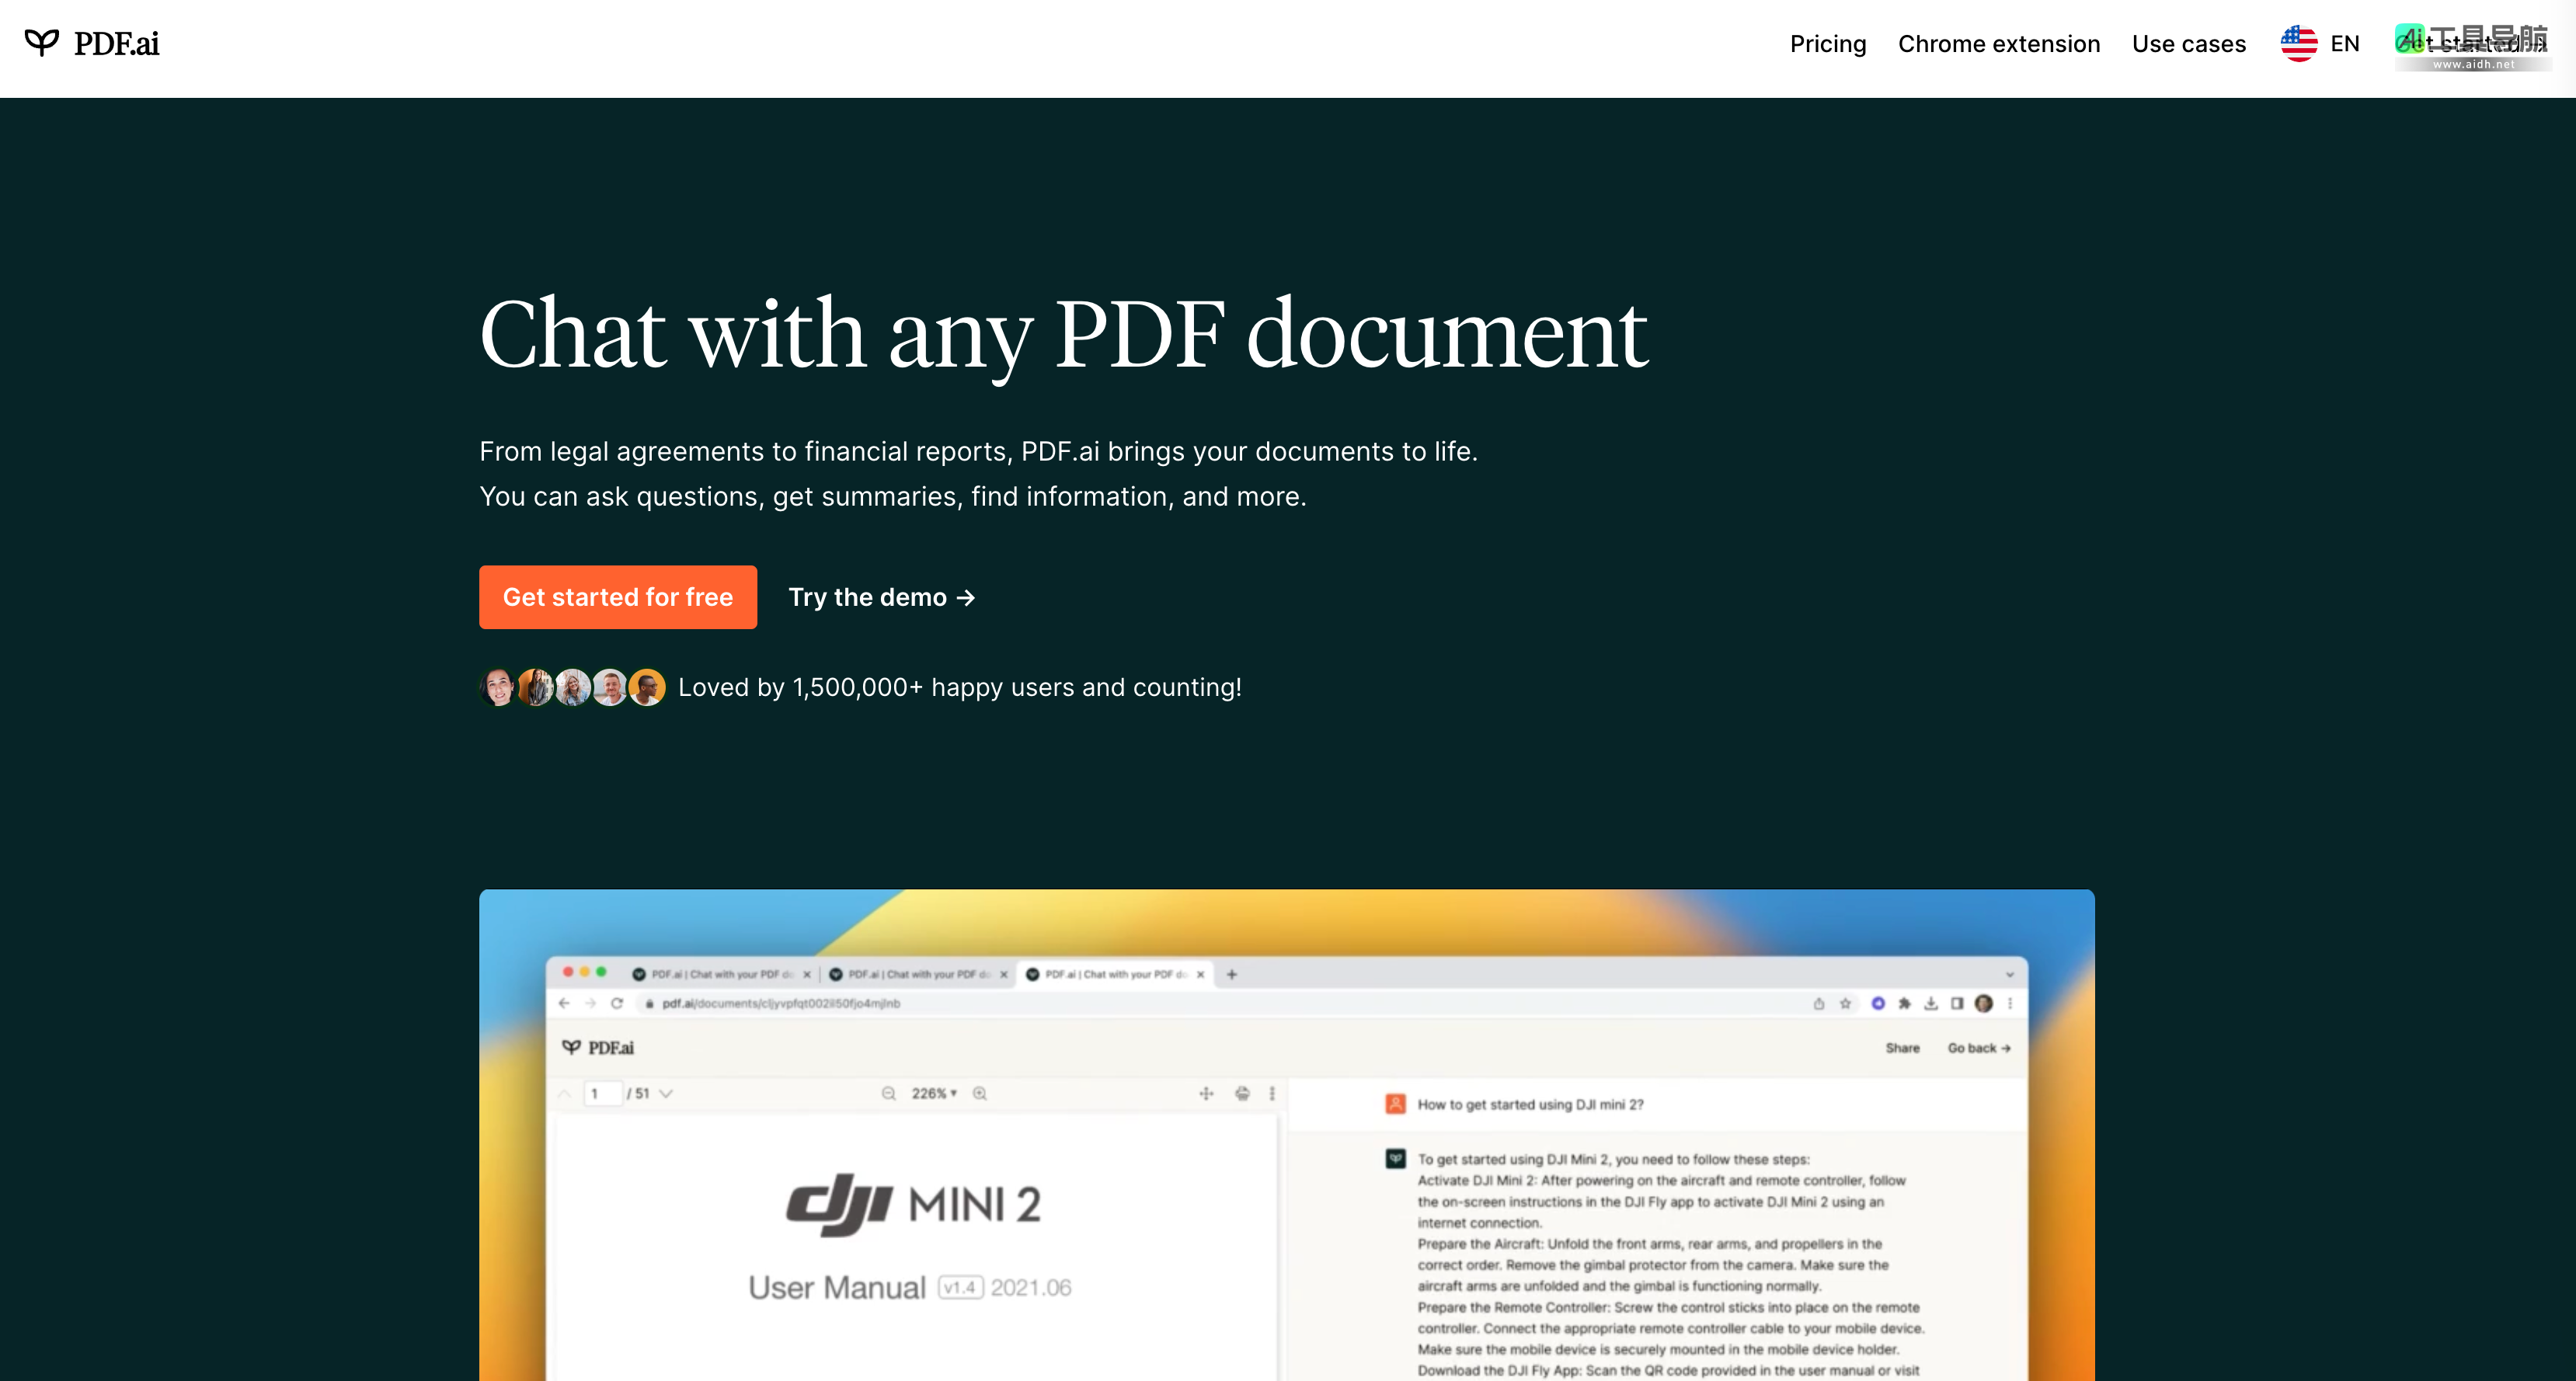Toggle the Chrome side panel icon
This screenshot has height=1381, width=2576.
click(1958, 1004)
